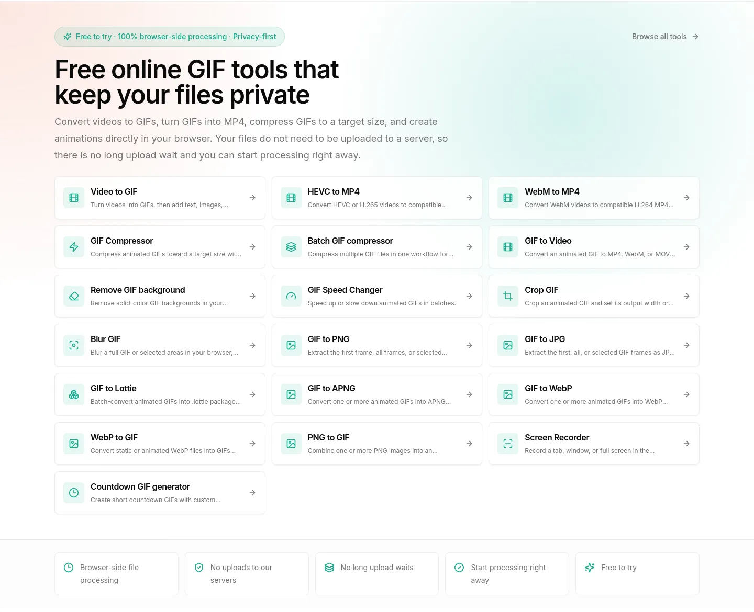Click 'Batch-convert animated GIFs into .lottie package...' description

pos(165,402)
